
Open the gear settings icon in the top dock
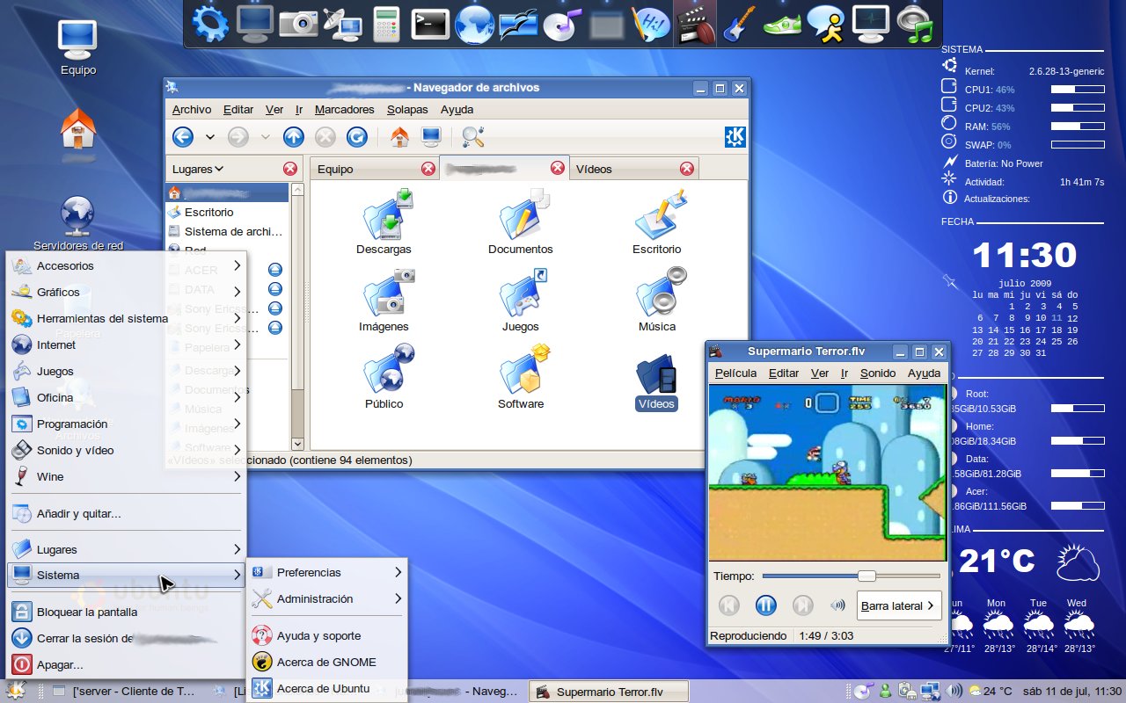[x=210, y=24]
